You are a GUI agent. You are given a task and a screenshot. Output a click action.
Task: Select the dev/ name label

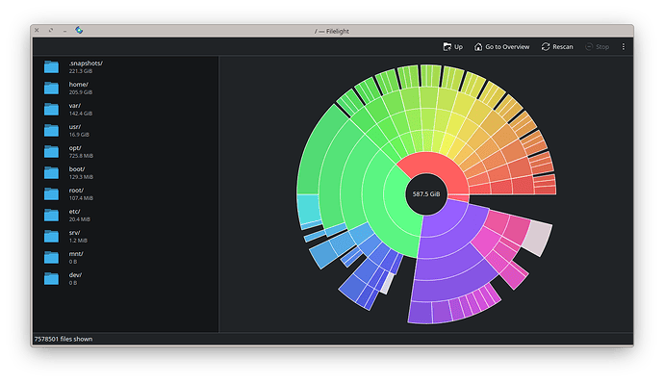(x=75, y=275)
